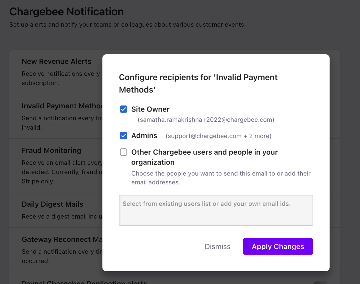The image size is (360, 284).
Task: Select the Invalid Payment Methods row
Action: point(62,106)
